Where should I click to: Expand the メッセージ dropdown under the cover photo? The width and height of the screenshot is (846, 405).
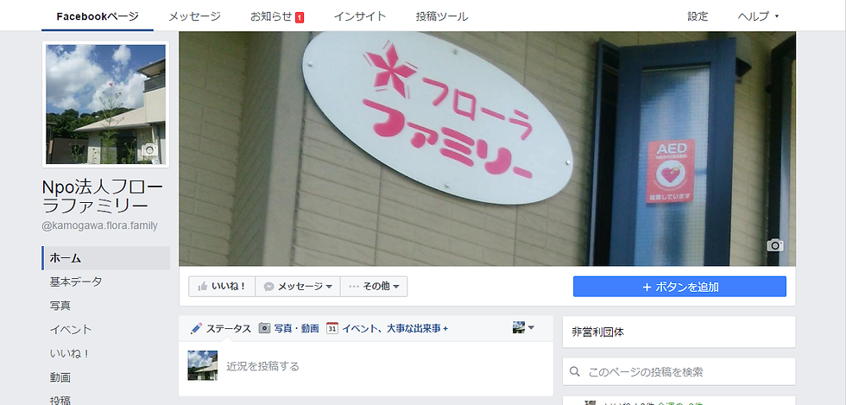pos(297,286)
